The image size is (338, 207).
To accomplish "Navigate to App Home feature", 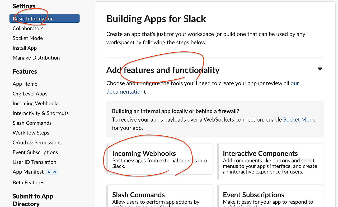I will 25,84.
